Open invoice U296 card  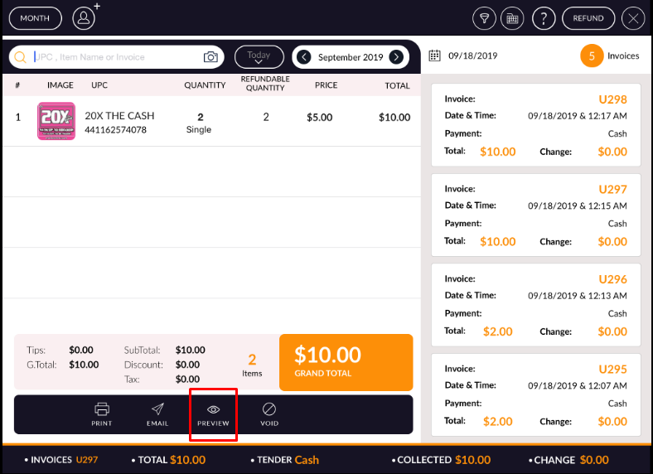point(535,305)
